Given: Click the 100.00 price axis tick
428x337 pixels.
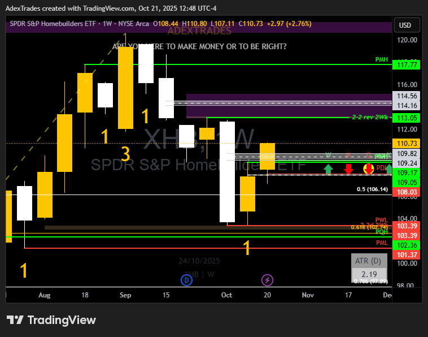Looking at the screenshot, I should click(407, 263).
